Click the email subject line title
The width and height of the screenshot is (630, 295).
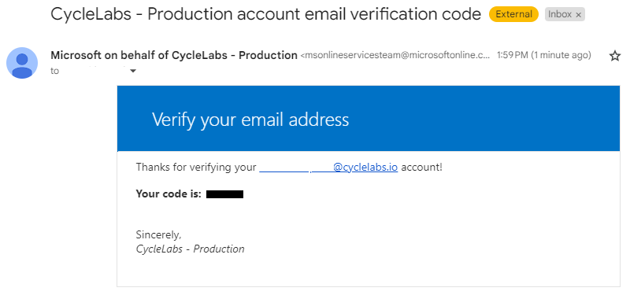point(265,14)
